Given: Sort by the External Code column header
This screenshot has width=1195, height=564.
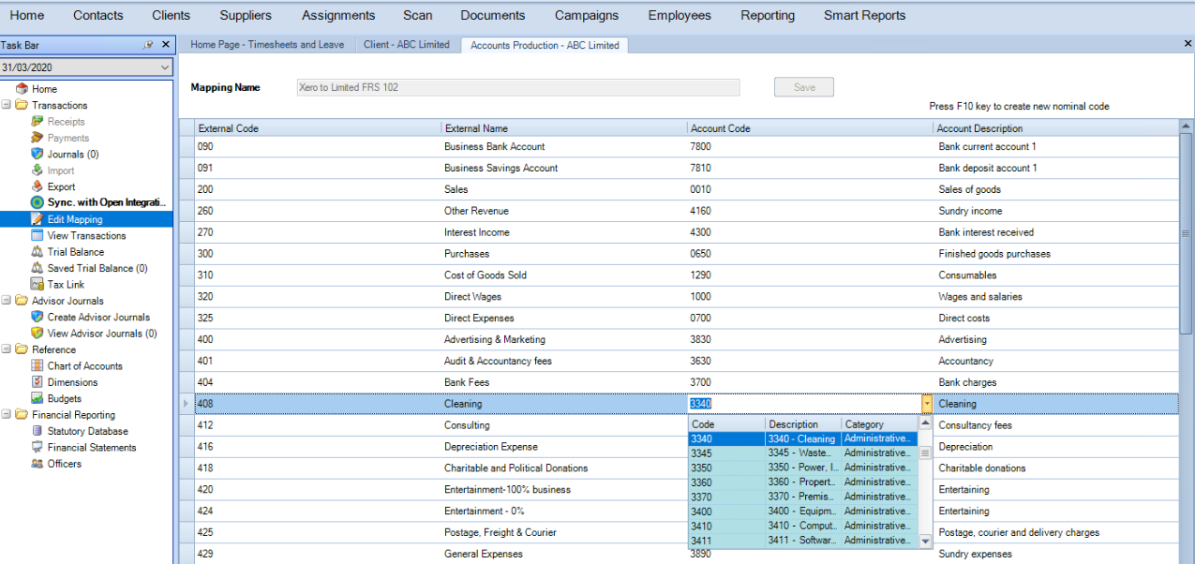Looking at the screenshot, I should click(318, 128).
